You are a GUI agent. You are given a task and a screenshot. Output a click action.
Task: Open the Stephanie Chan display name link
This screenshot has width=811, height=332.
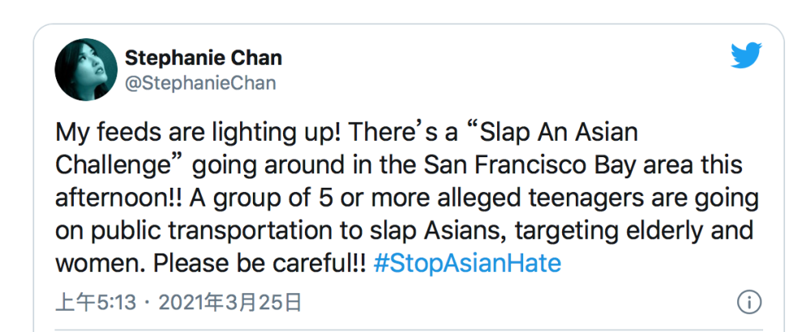[203, 58]
